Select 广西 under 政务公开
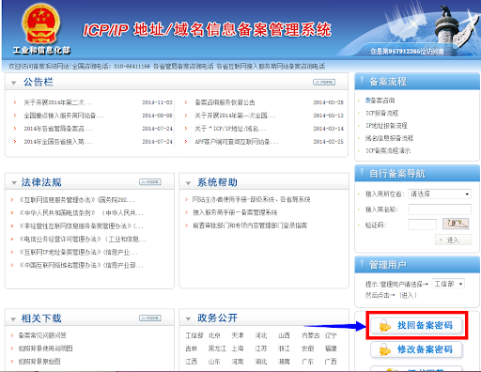Screen dimensions: 481x372 [331, 362]
